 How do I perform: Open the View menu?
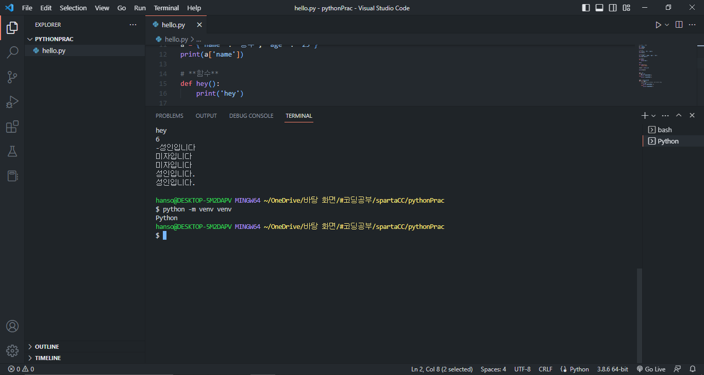pos(102,8)
